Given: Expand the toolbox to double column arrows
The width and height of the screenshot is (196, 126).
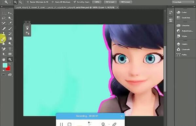Looking at the screenshot, I should [x=2, y=7].
